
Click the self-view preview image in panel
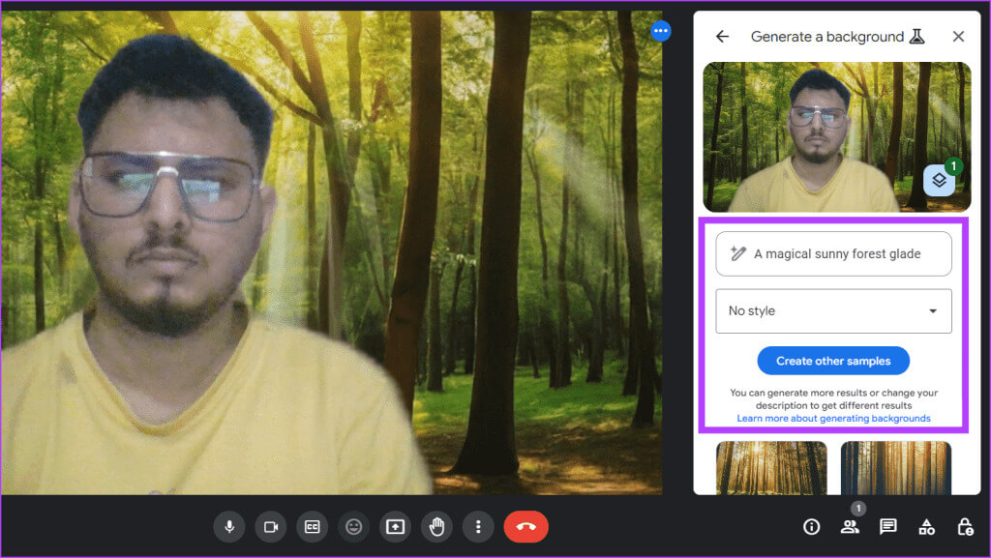[837, 136]
